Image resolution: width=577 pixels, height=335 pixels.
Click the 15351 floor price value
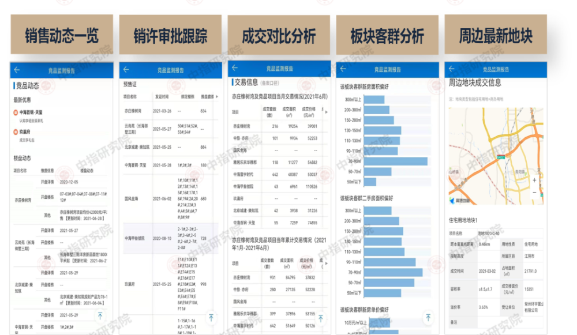(x=529, y=289)
